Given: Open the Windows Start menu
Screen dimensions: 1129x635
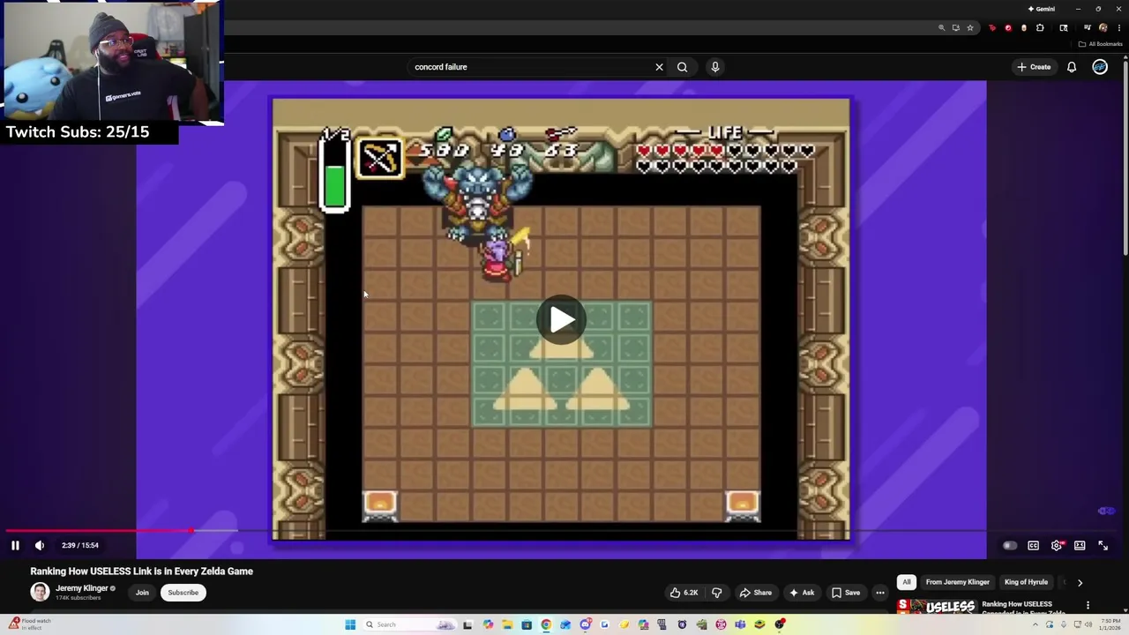Looking at the screenshot, I should click(x=350, y=624).
